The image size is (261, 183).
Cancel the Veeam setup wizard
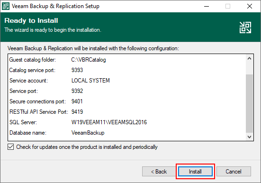(234, 171)
